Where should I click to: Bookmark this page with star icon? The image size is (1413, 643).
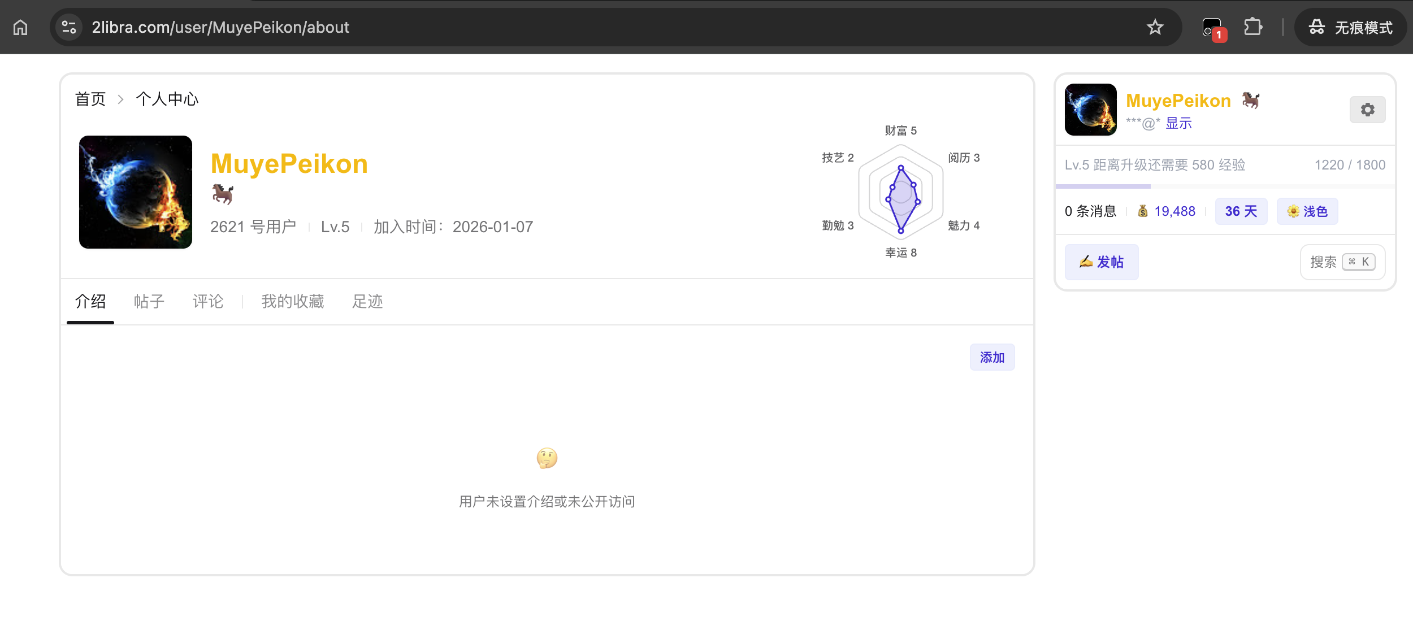pos(1155,27)
